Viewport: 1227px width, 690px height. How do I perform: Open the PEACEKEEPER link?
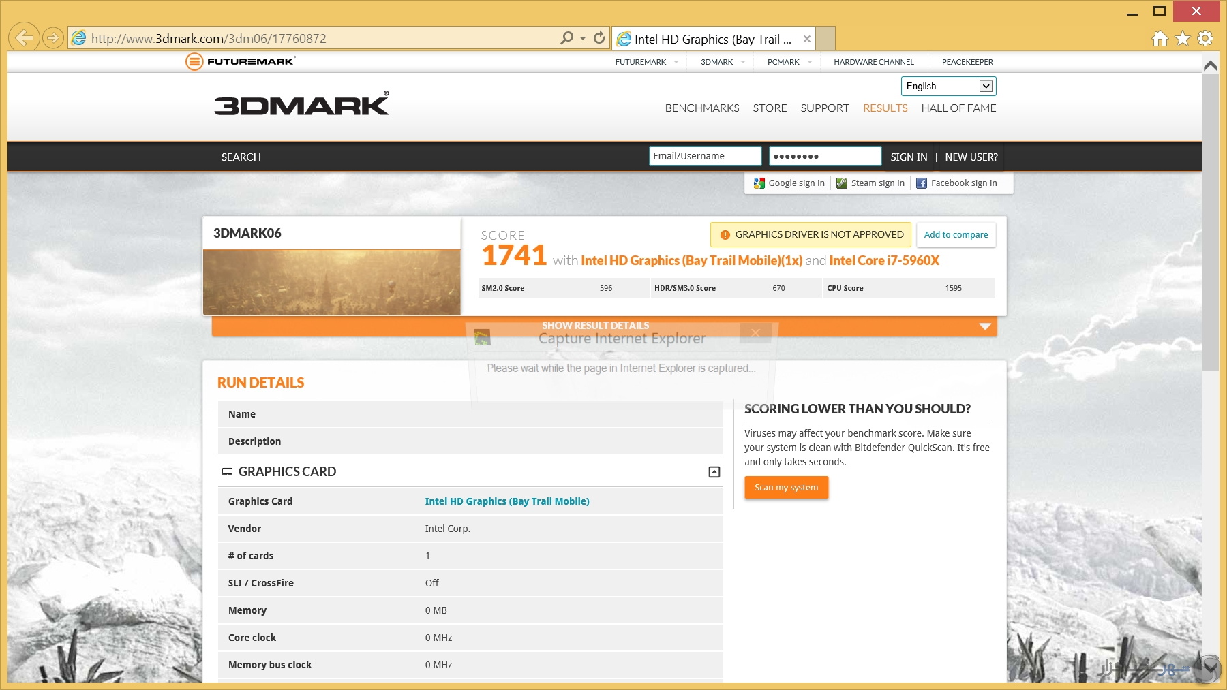point(967,62)
